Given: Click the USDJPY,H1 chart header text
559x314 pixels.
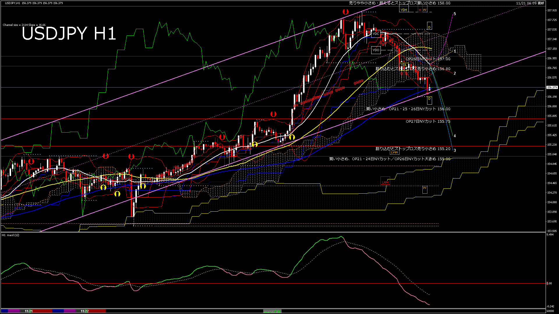Looking at the screenshot, I should pyautogui.click(x=13, y=3).
